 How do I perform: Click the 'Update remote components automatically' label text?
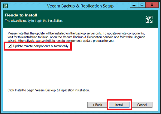pos(41,46)
